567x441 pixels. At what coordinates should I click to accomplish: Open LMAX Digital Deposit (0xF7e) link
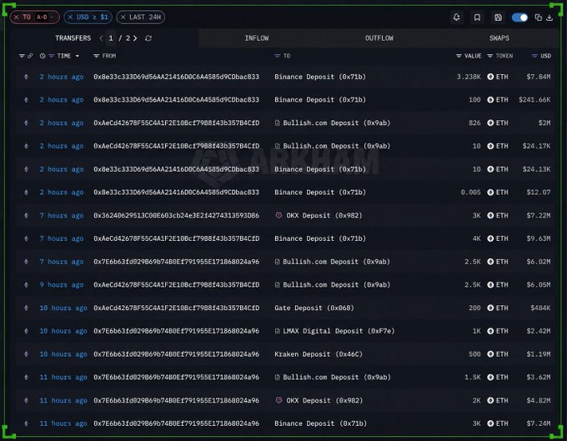click(339, 331)
